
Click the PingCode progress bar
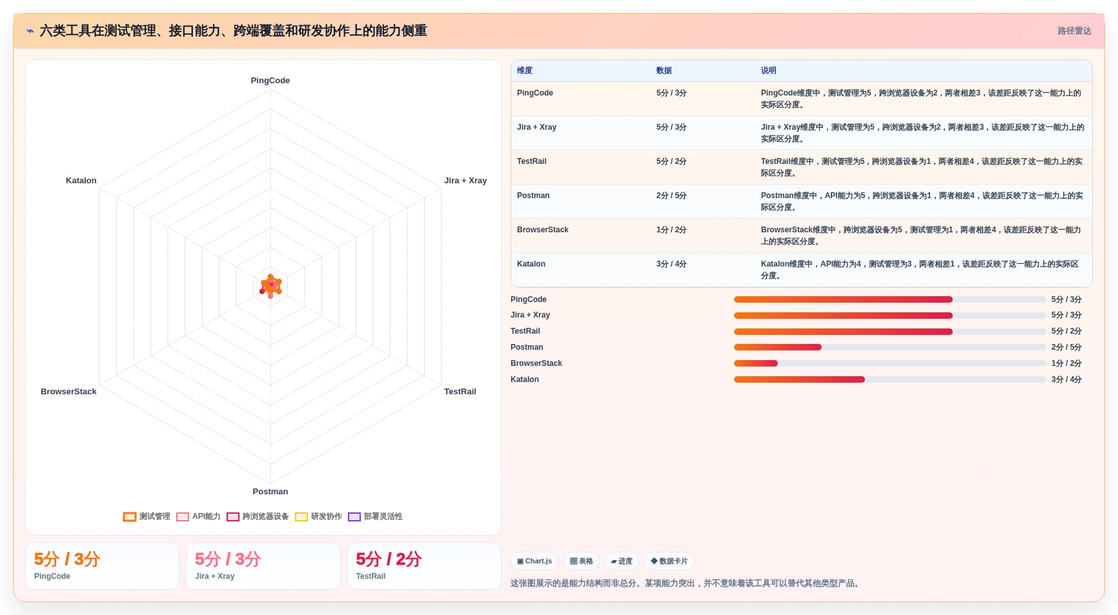(x=889, y=299)
